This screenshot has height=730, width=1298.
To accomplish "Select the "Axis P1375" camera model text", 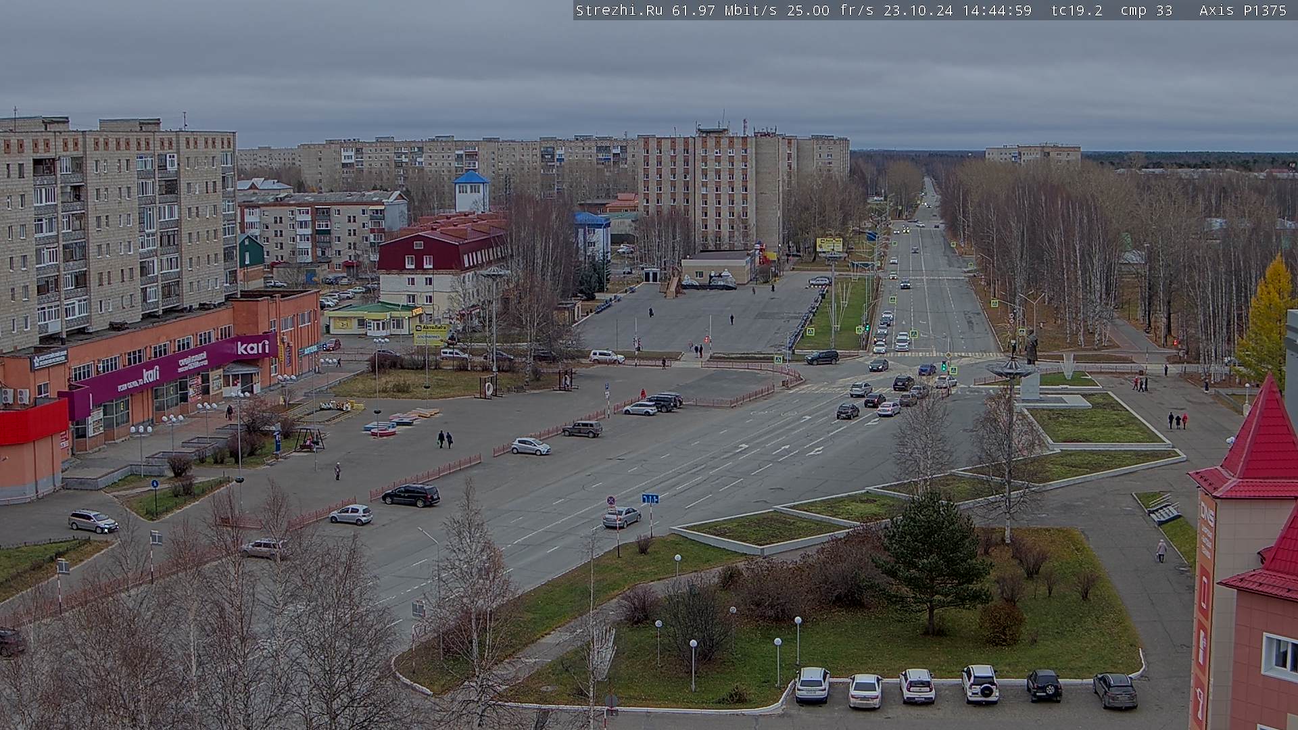I will point(1243,10).
